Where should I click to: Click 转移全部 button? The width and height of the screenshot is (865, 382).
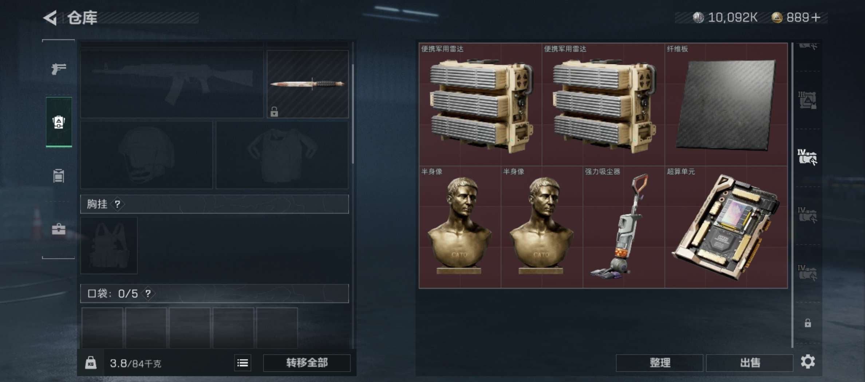coord(307,363)
